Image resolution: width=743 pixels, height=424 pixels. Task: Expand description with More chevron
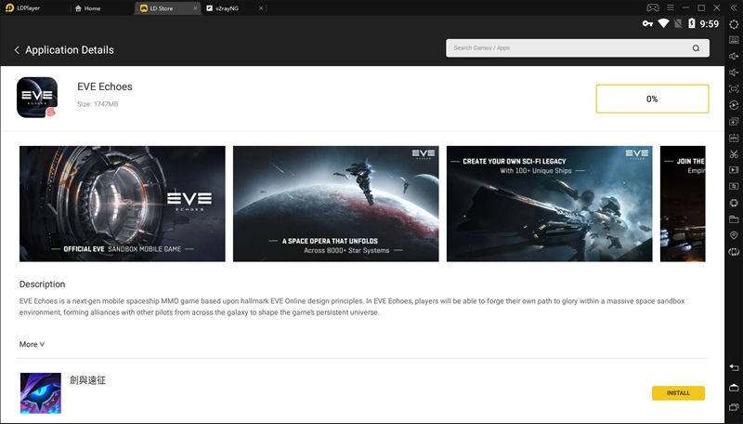point(32,344)
